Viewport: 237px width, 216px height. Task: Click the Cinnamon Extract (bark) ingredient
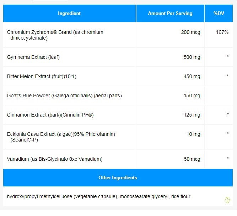coord(50,115)
